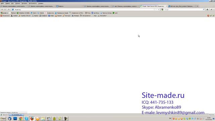Switch to the Новости tab

tap(70, 6)
